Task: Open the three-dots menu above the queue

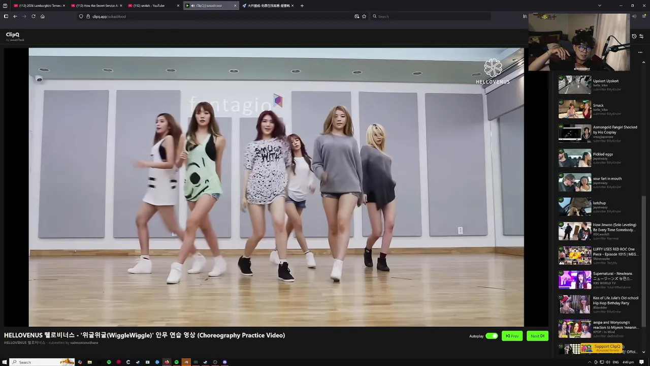Action: tap(640, 52)
